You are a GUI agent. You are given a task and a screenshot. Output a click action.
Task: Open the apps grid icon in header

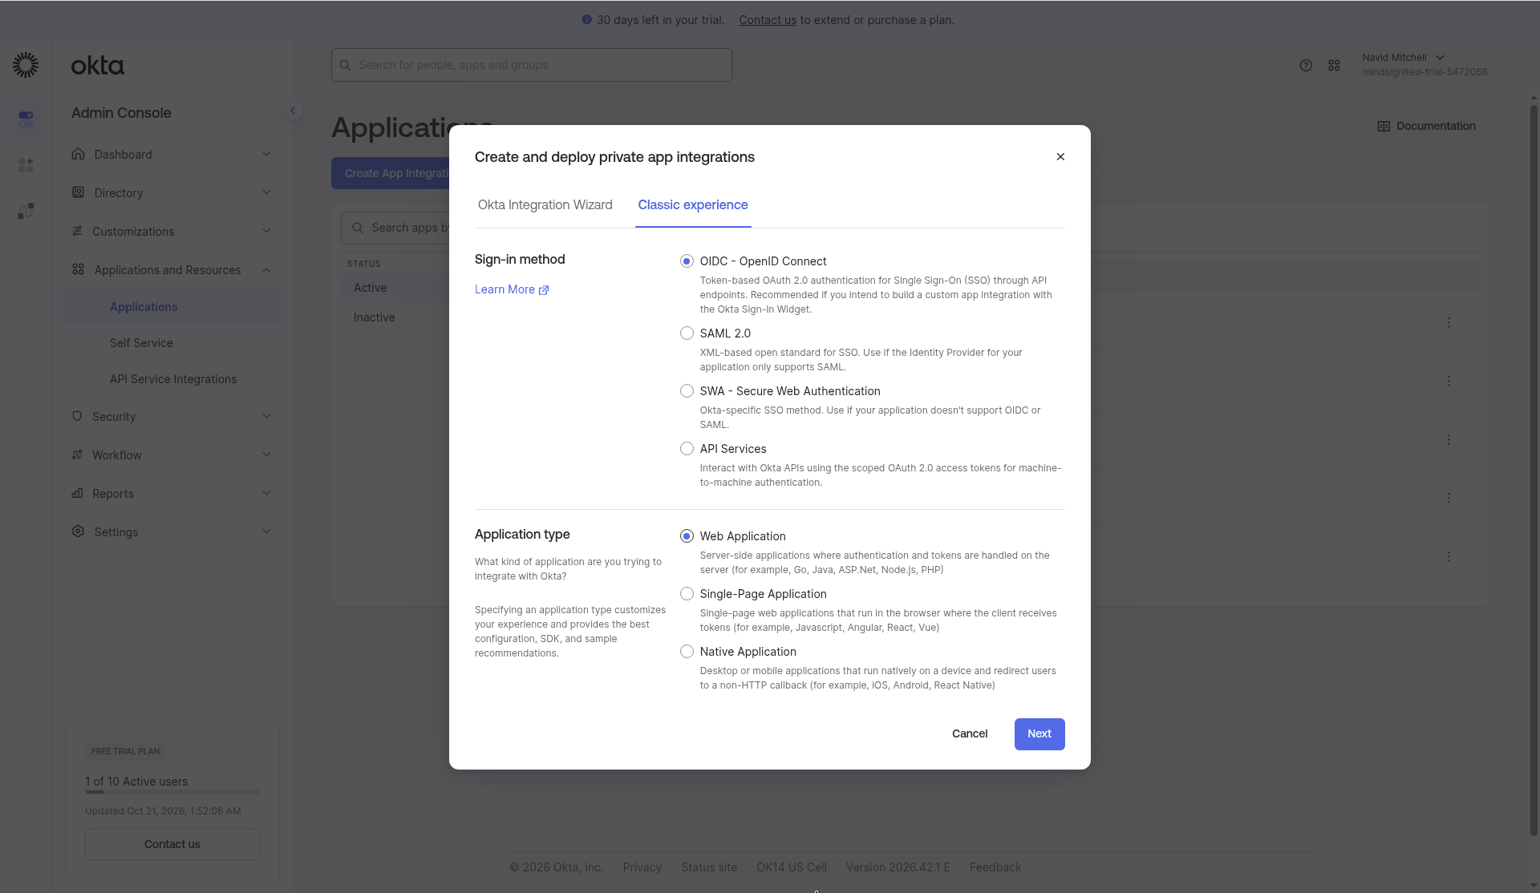coord(1334,66)
